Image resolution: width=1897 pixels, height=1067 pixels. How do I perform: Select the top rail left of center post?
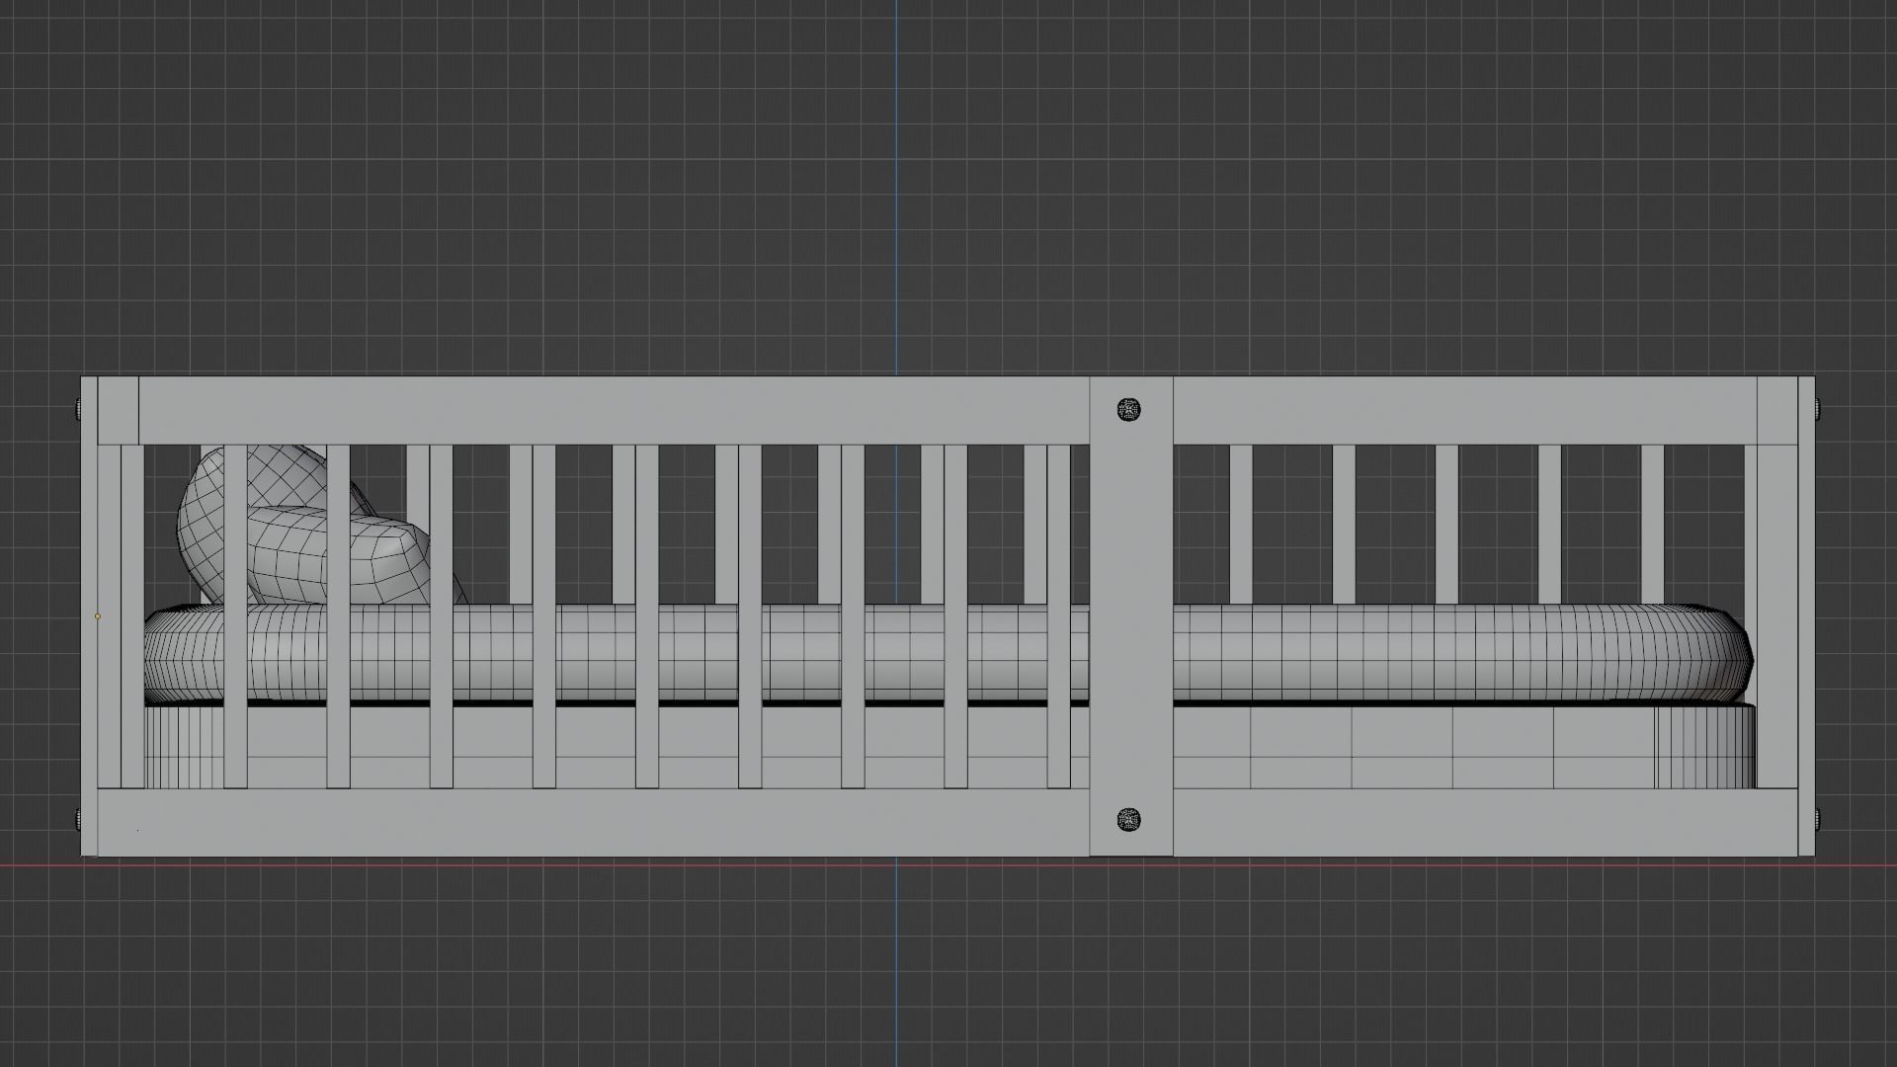click(x=613, y=410)
